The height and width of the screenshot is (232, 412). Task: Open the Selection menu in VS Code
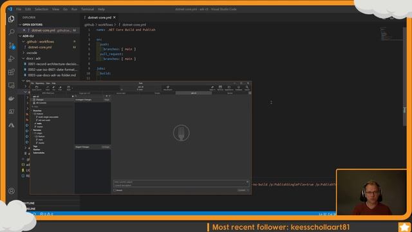coord(41,9)
